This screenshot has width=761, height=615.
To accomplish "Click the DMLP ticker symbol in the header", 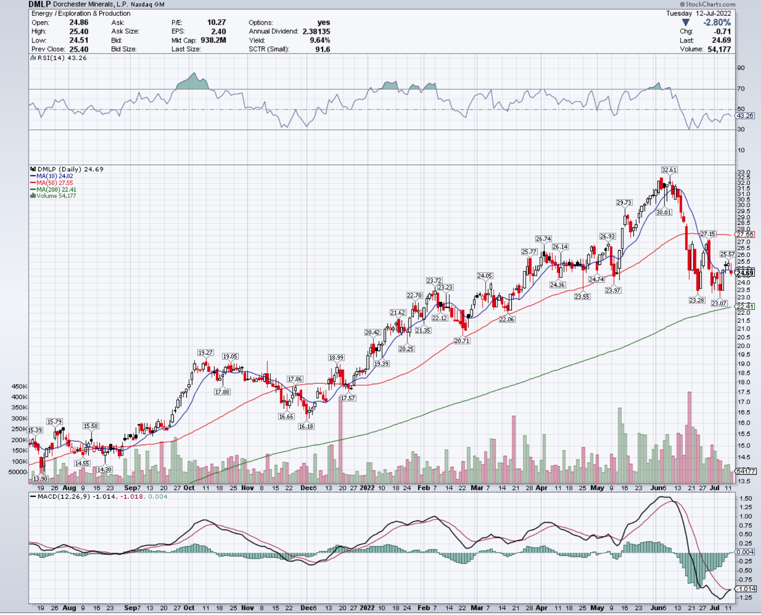I will pyautogui.click(x=40, y=4).
